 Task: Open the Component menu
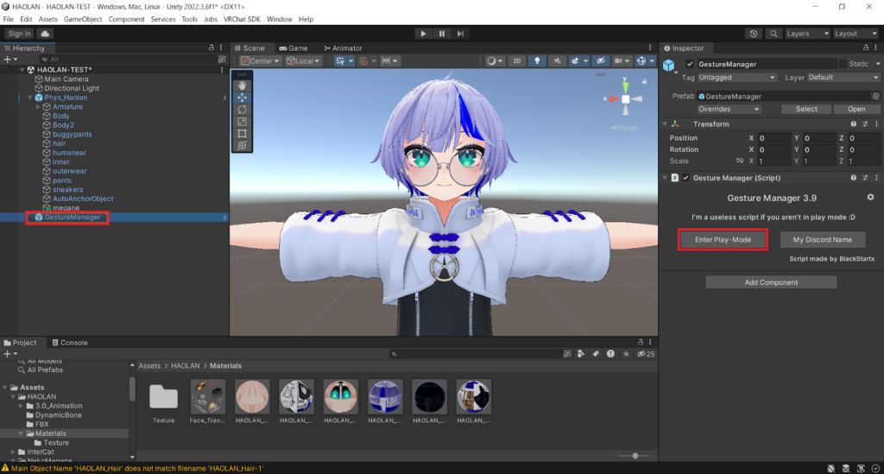126,19
